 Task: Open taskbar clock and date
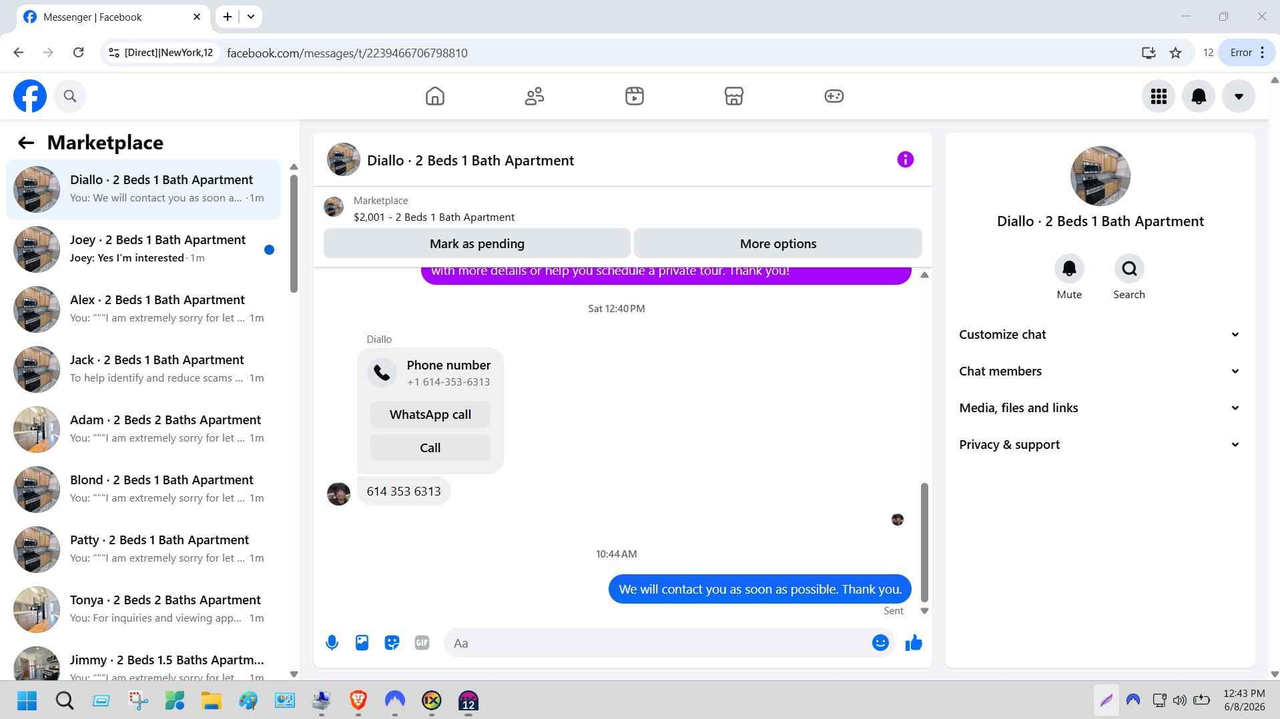pos(1244,700)
